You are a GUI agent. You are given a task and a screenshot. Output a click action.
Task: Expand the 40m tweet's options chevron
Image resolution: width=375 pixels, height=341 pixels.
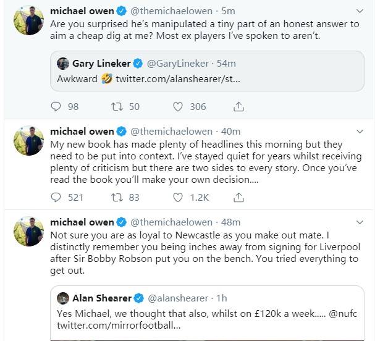click(361, 132)
